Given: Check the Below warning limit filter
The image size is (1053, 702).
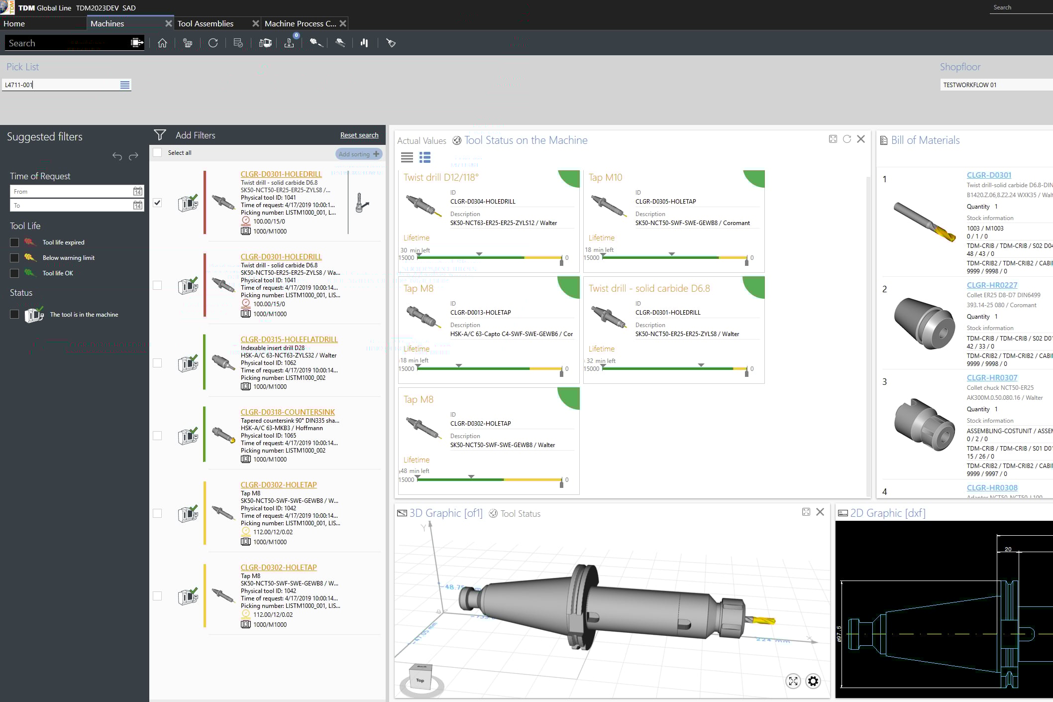Looking at the screenshot, I should click(14, 258).
